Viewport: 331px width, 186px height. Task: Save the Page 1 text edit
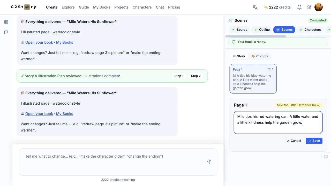tap(314, 141)
